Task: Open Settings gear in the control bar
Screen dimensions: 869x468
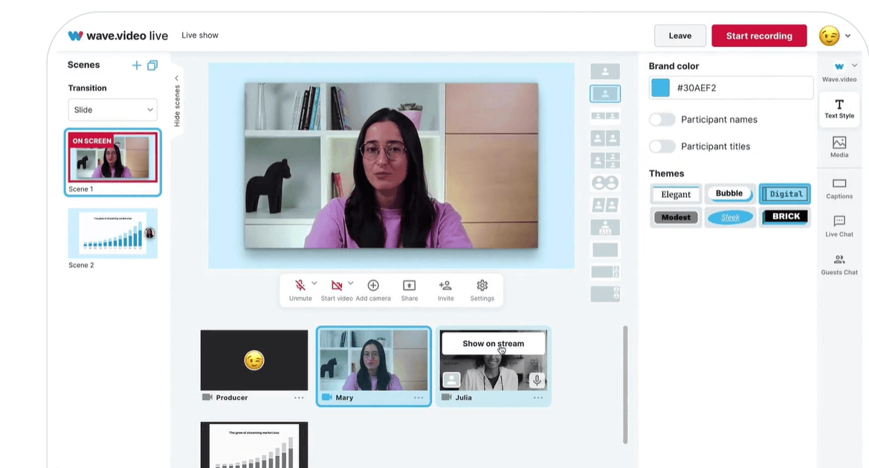Action: pyautogui.click(x=482, y=290)
